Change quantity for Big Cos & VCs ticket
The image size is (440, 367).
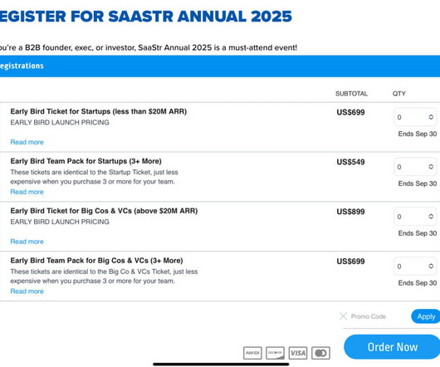pyautogui.click(x=415, y=217)
